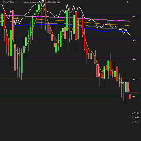Click the 479.30 last price value
Screen dimensions: 141x141
click(x=136, y=113)
